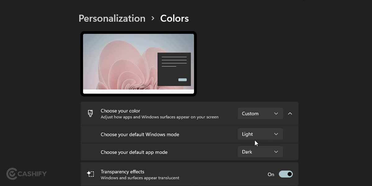Open the Custom color dropdown
This screenshot has height=186, width=372.
[260, 113]
